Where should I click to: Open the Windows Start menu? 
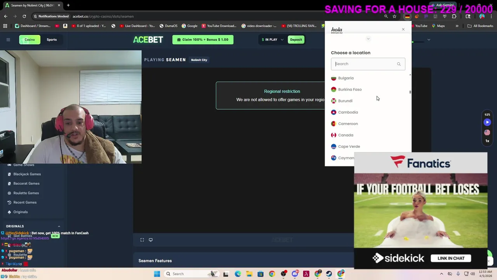[157, 274]
